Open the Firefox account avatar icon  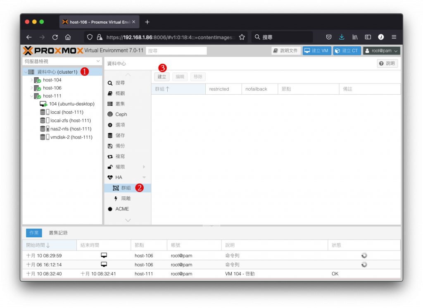click(x=381, y=37)
